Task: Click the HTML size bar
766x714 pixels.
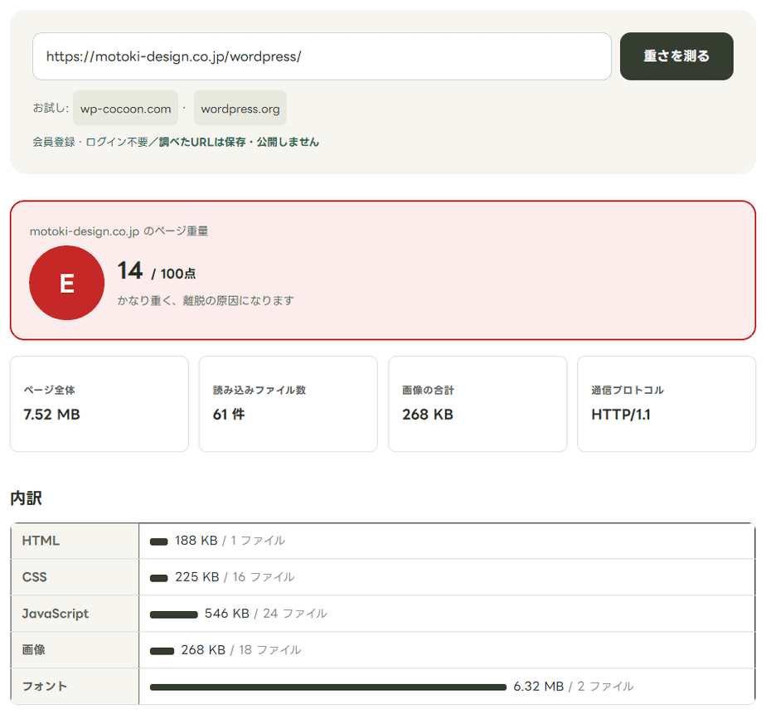Action: (159, 542)
